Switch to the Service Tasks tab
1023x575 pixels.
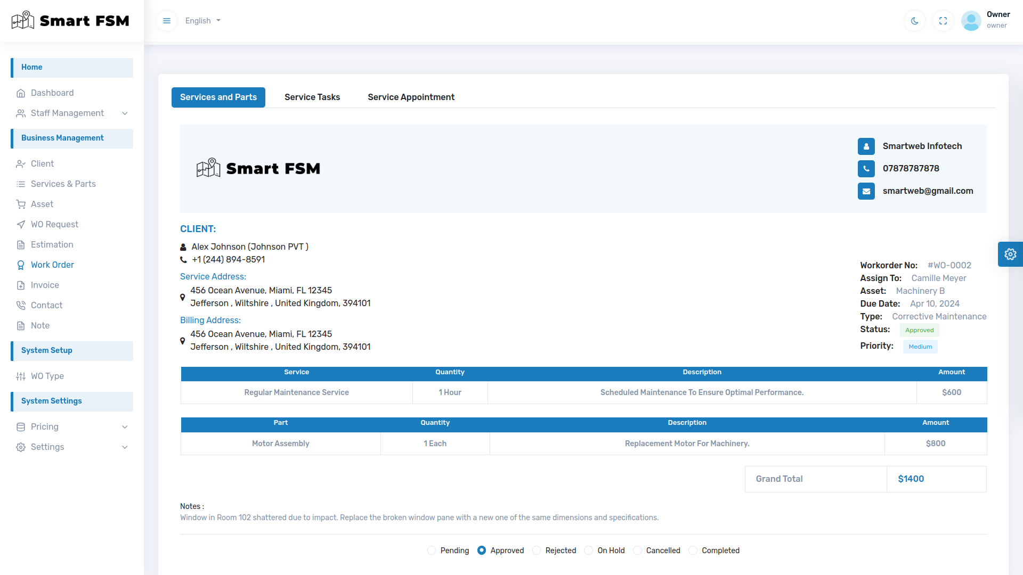click(312, 97)
